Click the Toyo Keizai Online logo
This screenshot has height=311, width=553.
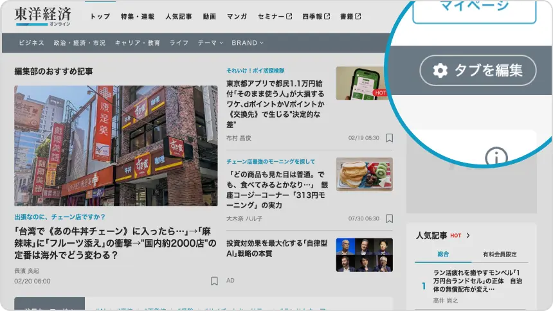coord(43,16)
